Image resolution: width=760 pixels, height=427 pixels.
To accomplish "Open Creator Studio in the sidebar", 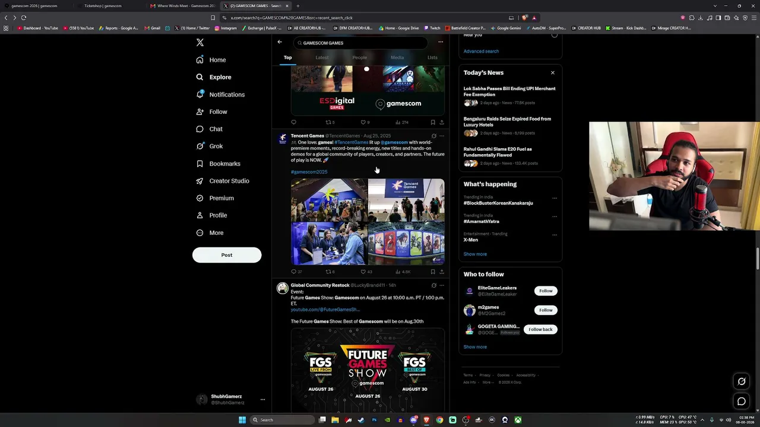I will coord(223,181).
